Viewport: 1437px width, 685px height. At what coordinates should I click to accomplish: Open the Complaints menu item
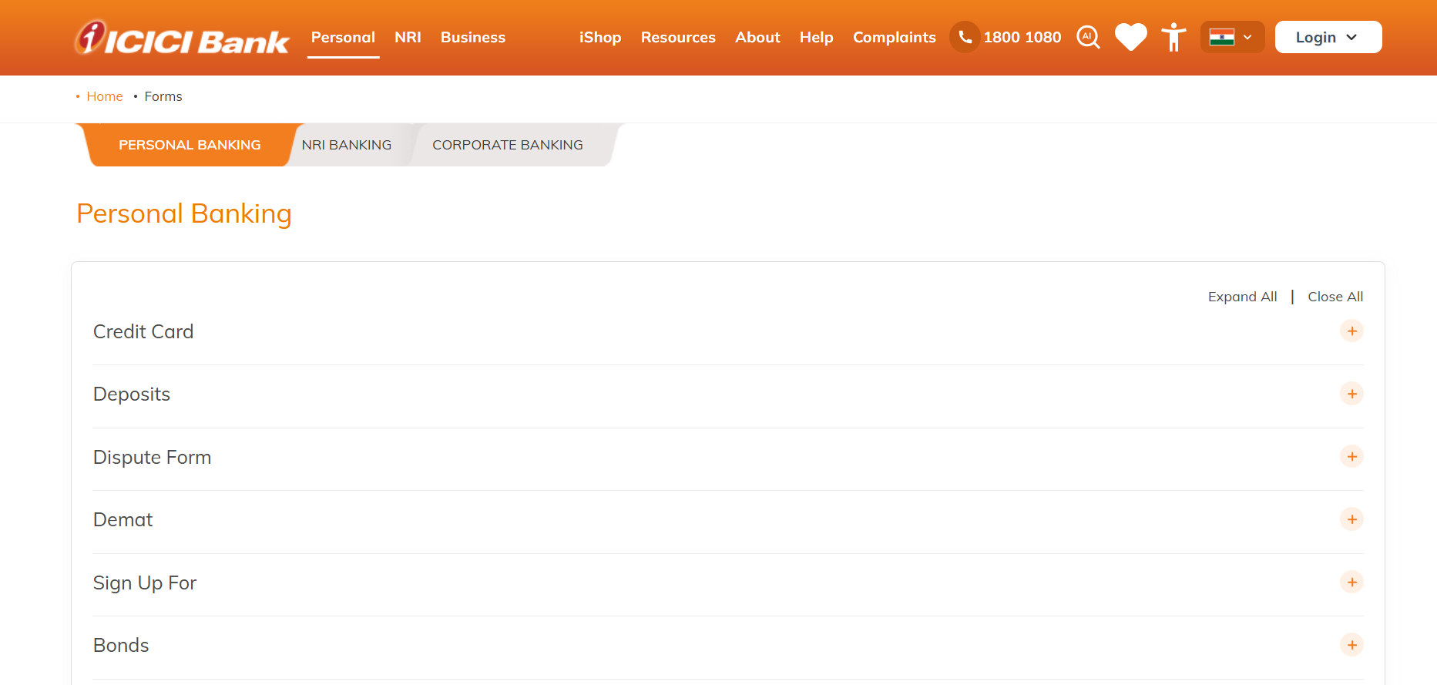pyautogui.click(x=894, y=37)
